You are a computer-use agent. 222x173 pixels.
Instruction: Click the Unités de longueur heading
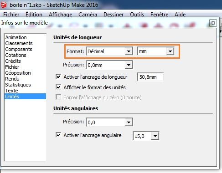click(77, 37)
